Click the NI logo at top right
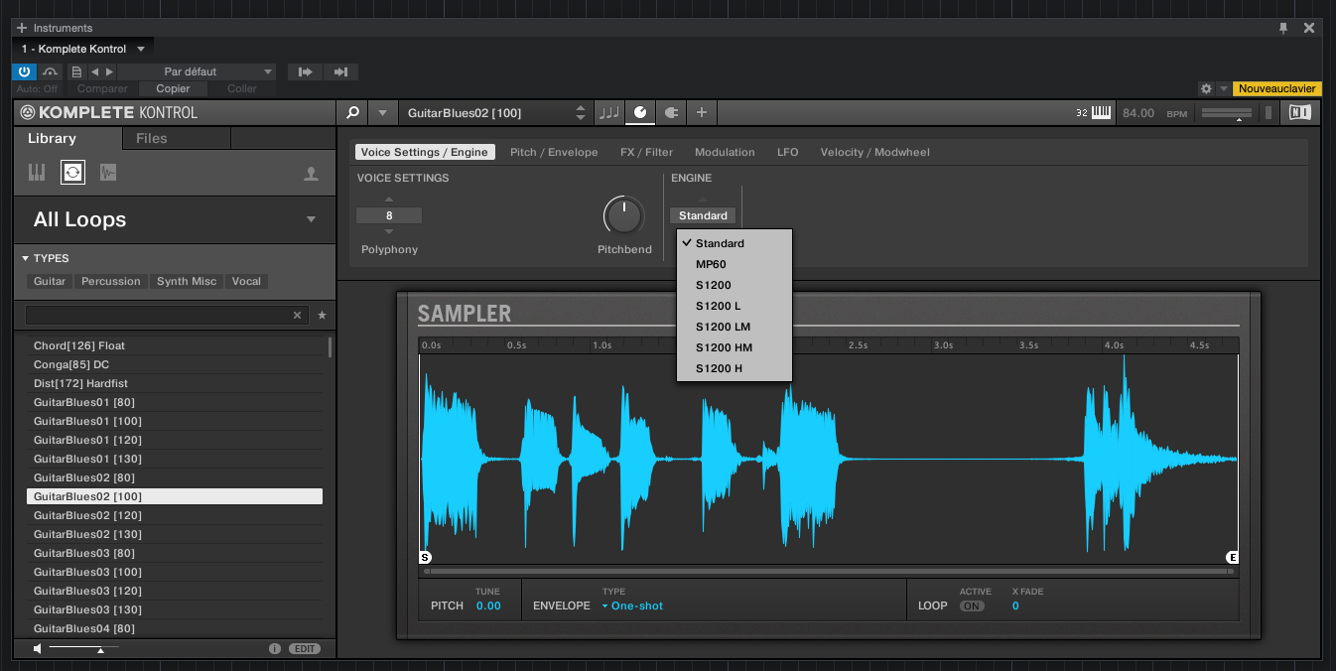1336x671 pixels. click(1299, 112)
